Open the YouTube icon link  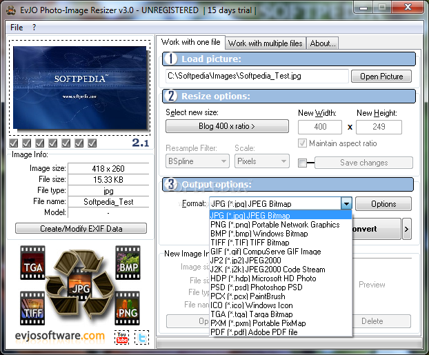[122, 337]
